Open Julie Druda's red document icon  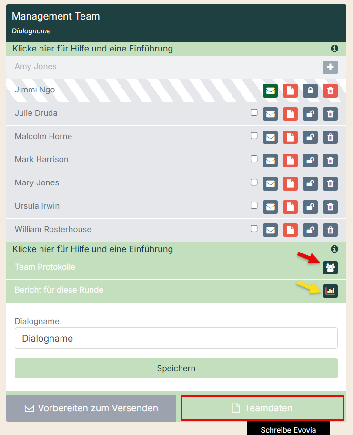click(x=290, y=114)
